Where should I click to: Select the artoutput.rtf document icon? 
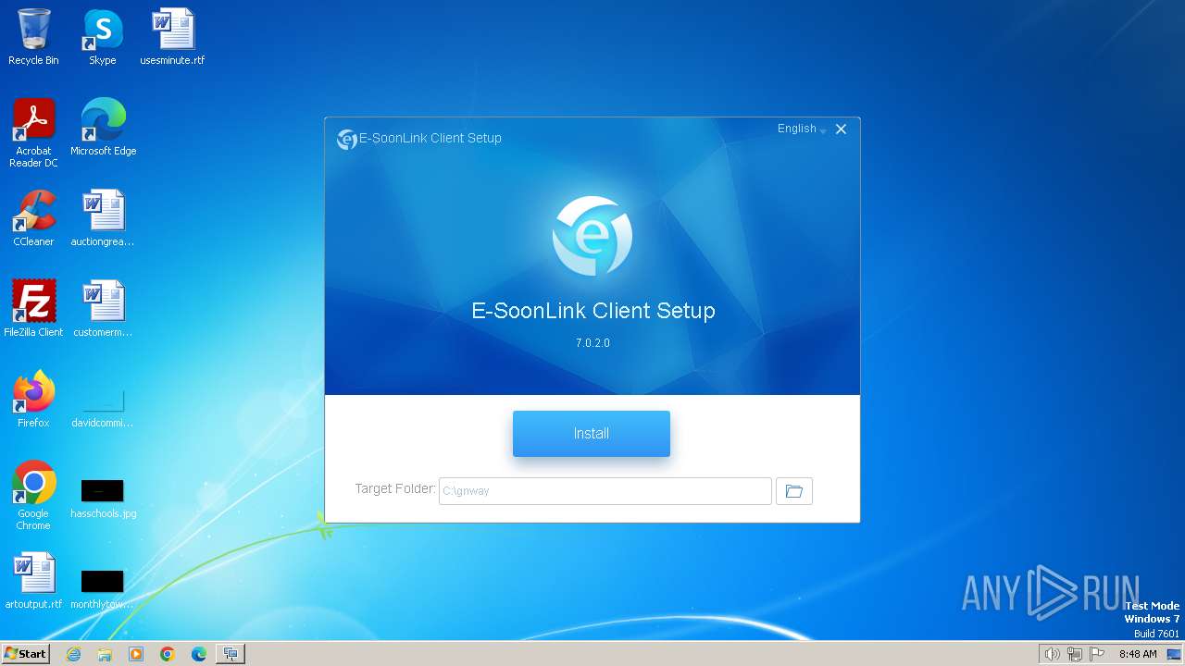33,581
